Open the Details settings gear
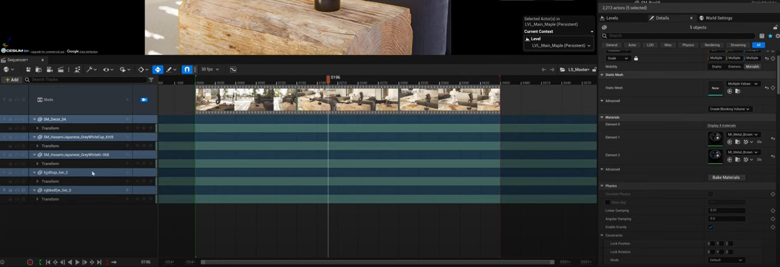 click(778, 36)
